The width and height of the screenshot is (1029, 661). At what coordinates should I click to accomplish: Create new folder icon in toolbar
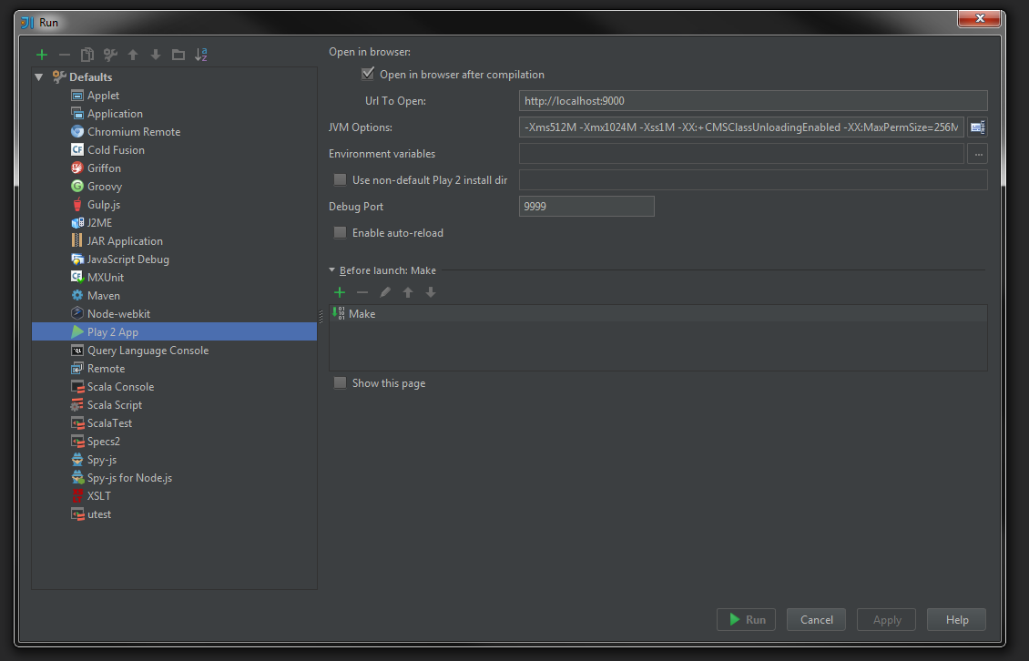[x=178, y=55]
